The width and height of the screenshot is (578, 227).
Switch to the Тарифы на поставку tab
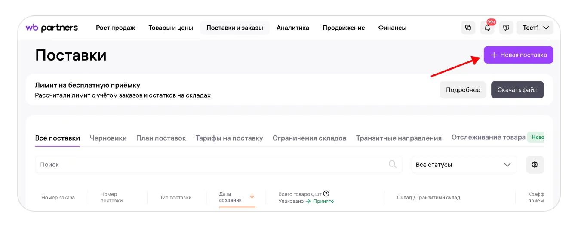click(229, 138)
